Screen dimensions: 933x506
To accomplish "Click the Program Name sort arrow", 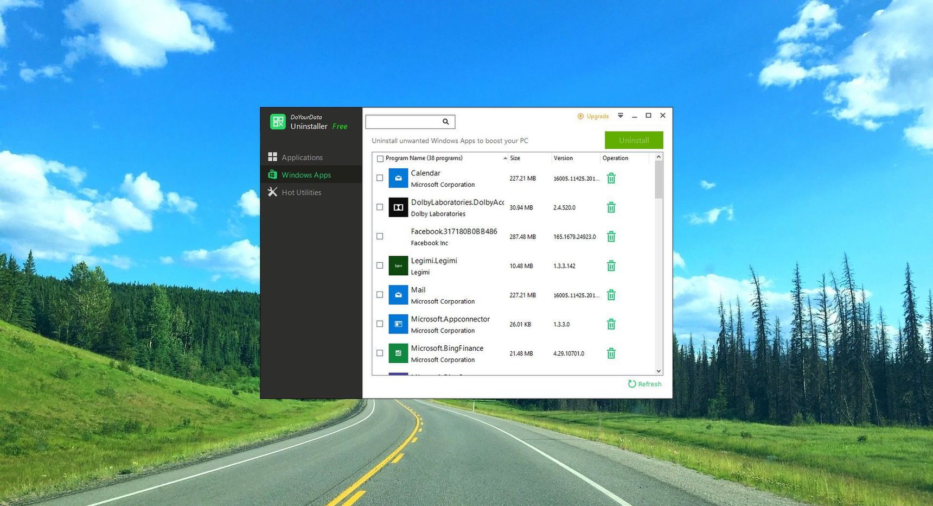I will [505, 159].
